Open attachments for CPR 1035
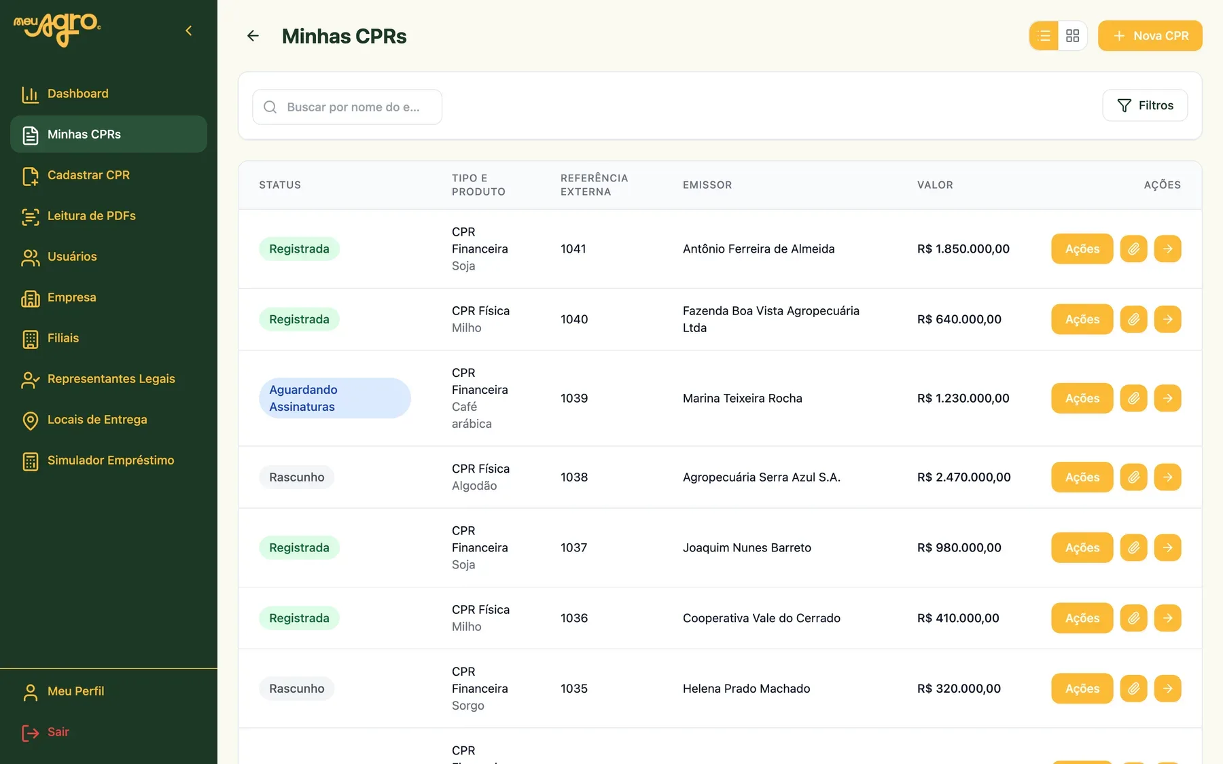Image resolution: width=1223 pixels, height=764 pixels. [x=1134, y=689]
